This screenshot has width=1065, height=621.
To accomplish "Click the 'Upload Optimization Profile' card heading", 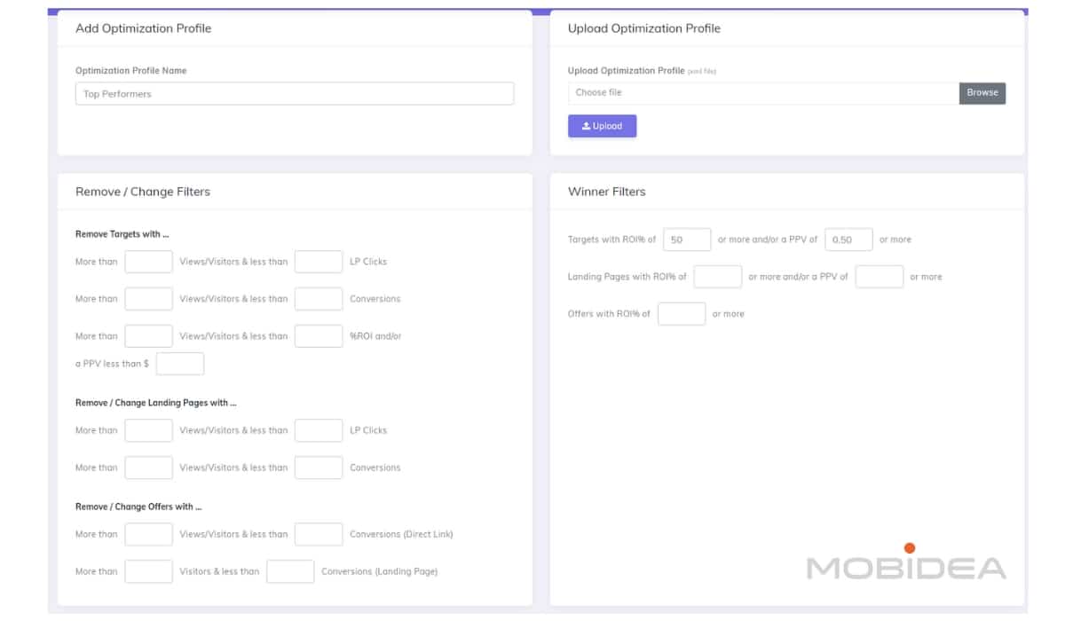I will 644,28.
